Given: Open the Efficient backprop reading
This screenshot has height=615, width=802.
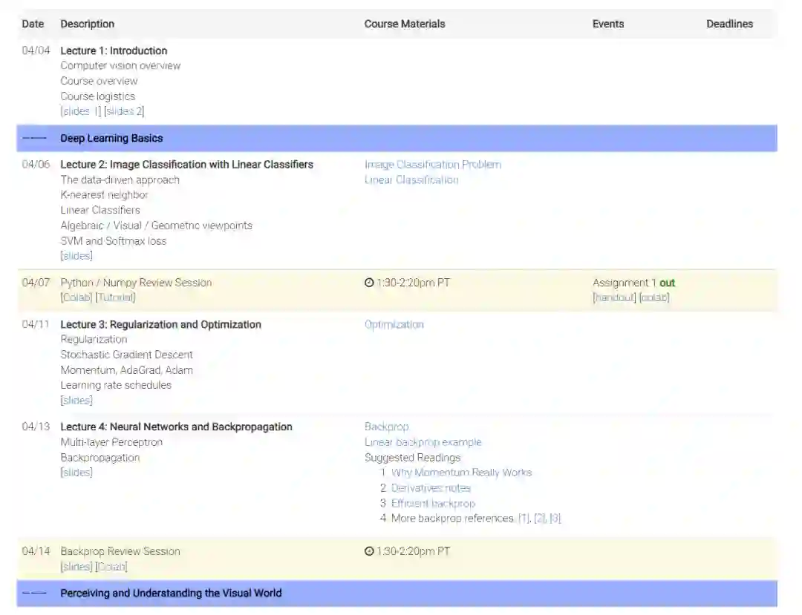Looking at the screenshot, I should (x=433, y=504).
